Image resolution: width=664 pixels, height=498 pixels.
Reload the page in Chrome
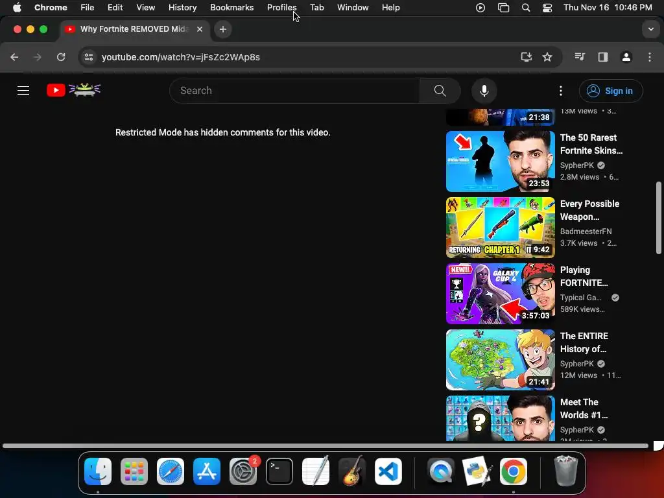point(61,57)
